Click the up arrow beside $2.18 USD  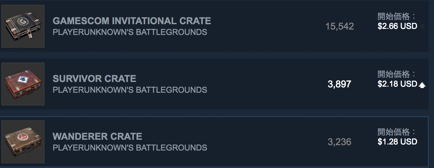pyautogui.click(x=422, y=85)
